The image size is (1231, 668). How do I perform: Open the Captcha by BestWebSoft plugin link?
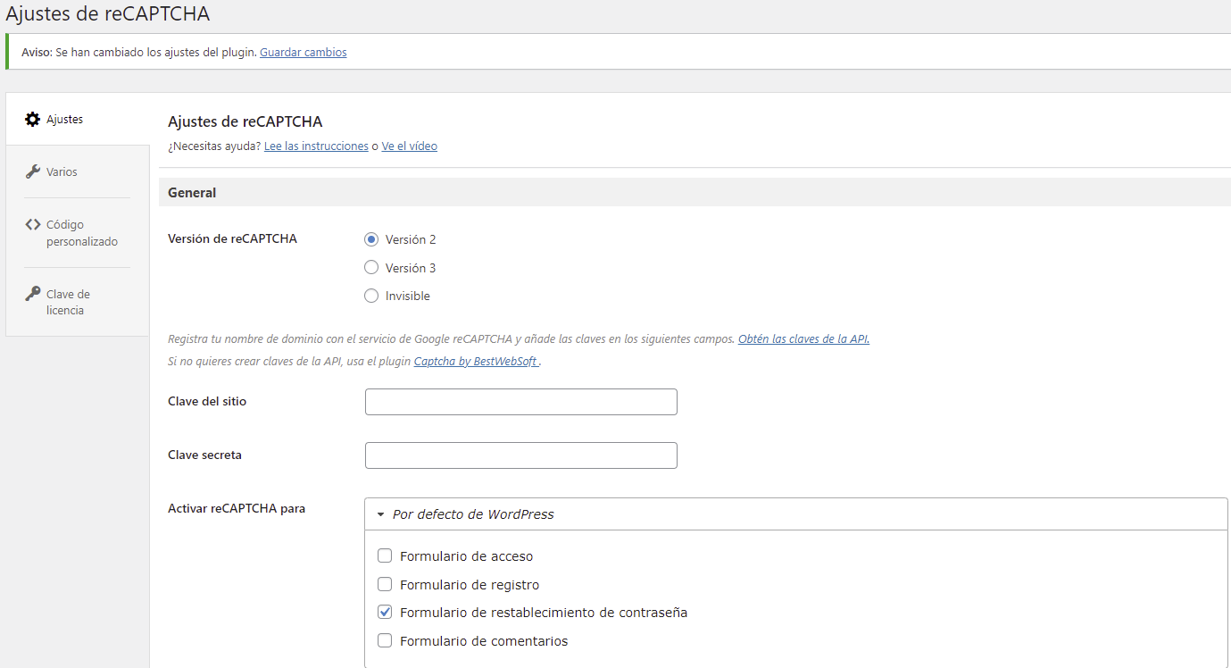point(477,362)
